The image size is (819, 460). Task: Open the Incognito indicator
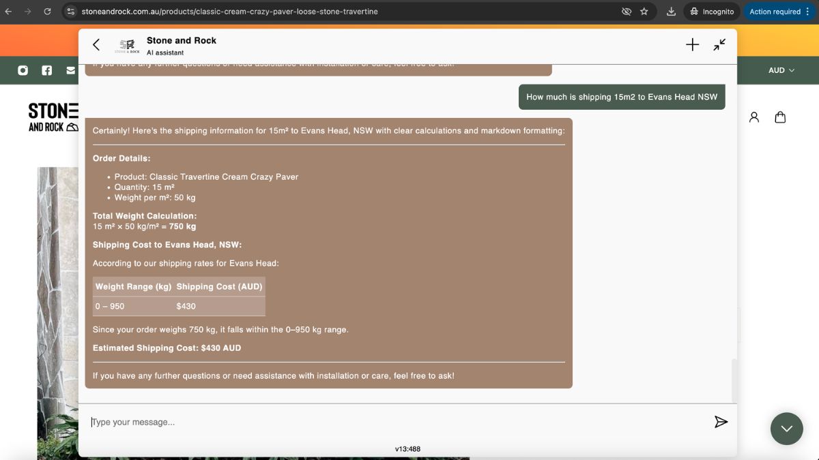point(712,12)
